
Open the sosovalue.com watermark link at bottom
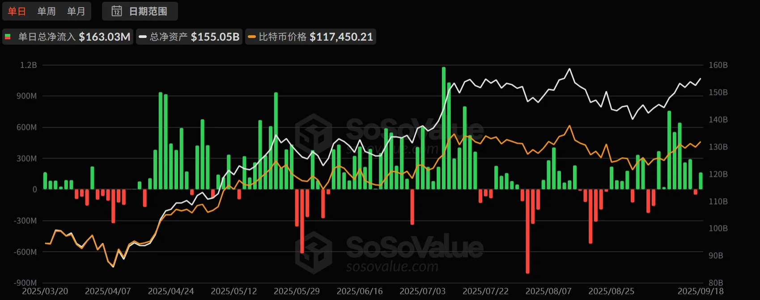392,267
